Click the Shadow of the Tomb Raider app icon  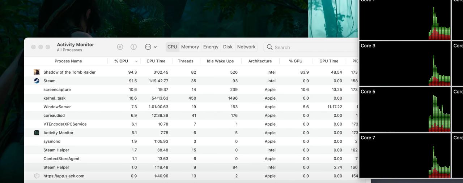click(37, 72)
